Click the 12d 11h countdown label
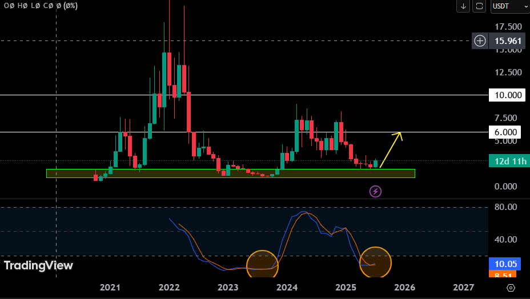 tap(509, 161)
